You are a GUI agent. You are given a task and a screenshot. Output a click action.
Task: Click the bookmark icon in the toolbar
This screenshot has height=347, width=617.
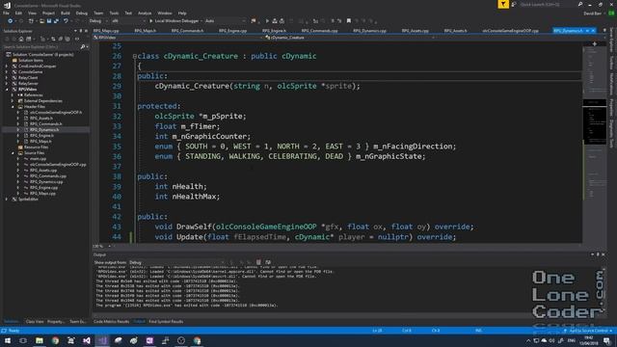coord(349,21)
